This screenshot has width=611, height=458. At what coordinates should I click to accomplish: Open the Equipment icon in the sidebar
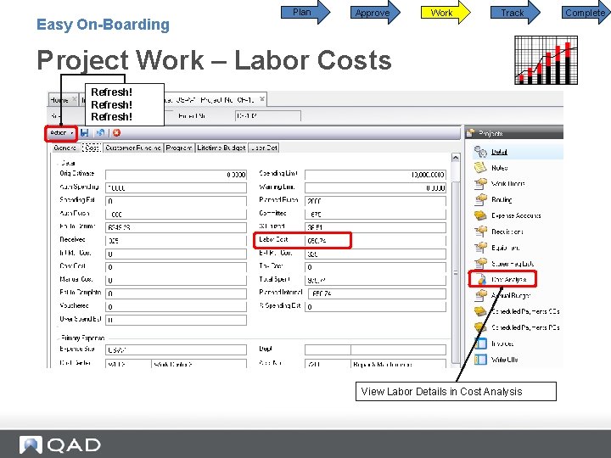click(x=480, y=248)
